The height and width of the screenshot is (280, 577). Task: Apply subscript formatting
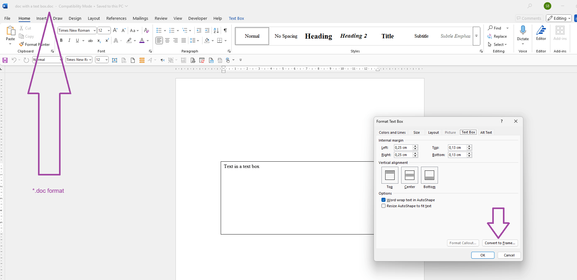(x=99, y=40)
